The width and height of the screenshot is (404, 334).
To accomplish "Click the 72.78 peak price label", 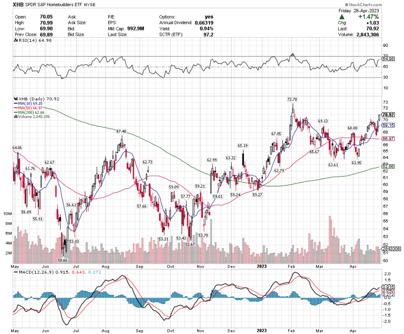I will 292,99.
